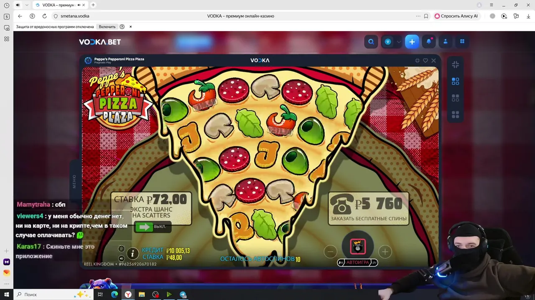Open browser history clock icon in sidebar
This screenshot has width=535, height=300.
coord(6,5)
